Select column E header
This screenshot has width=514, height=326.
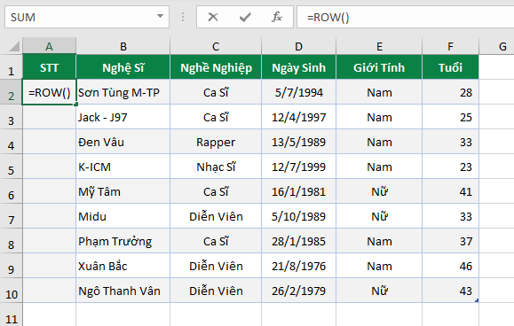pyautogui.click(x=379, y=46)
